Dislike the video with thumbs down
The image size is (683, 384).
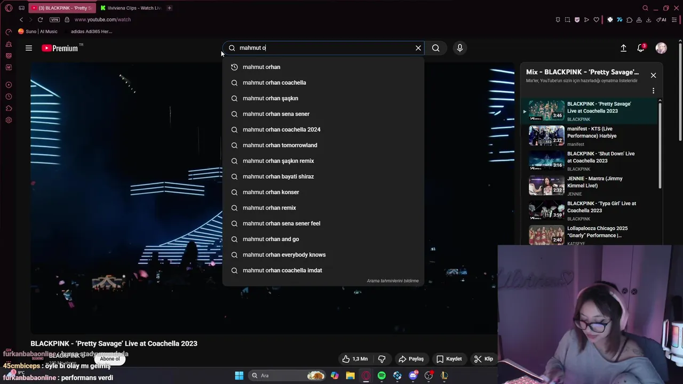[x=382, y=359]
